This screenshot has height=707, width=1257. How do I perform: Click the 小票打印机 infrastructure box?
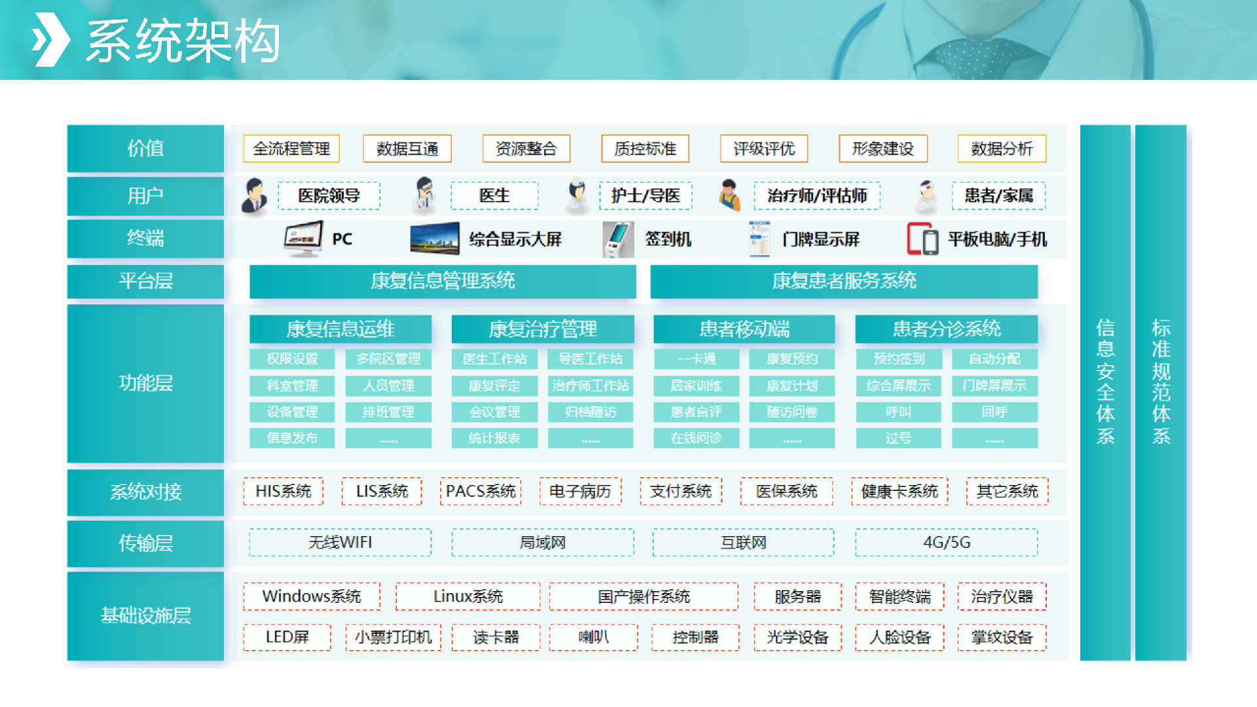[x=393, y=637]
